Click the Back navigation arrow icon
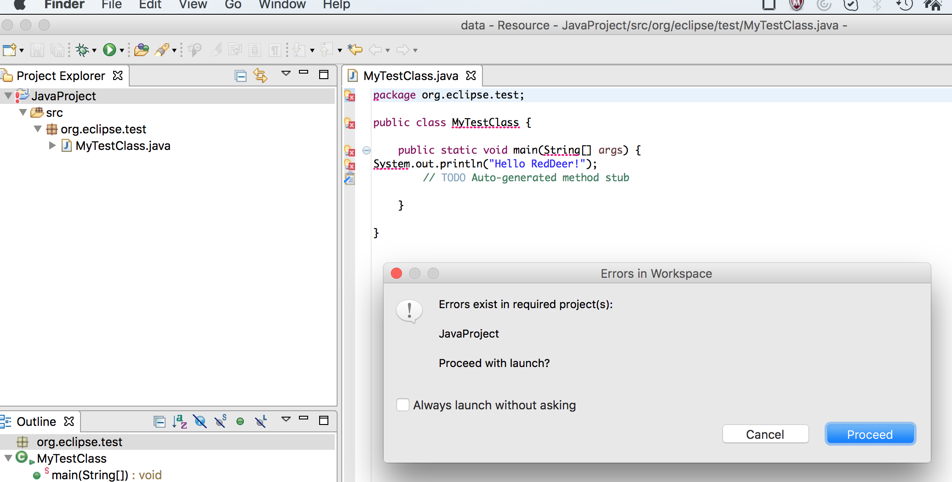Screen dimensions: 952x482 pos(376,50)
